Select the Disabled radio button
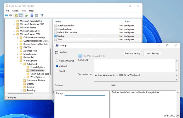The width and height of the screenshot is (183, 118). [57, 71]
